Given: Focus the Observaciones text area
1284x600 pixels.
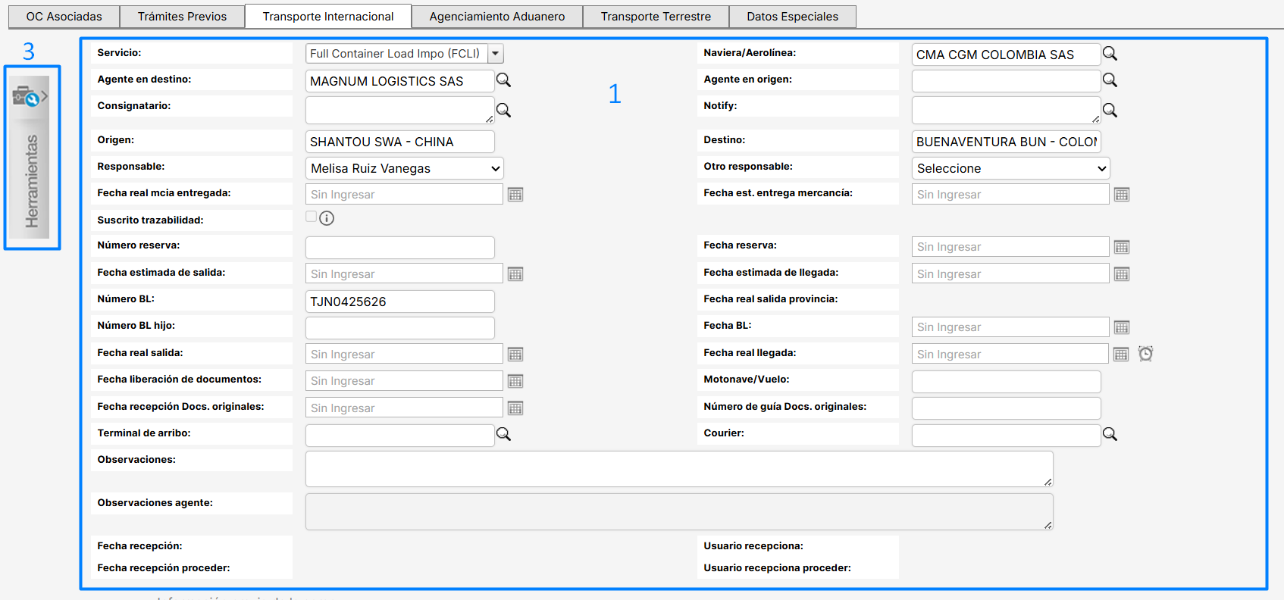Looking at the screenshot, I should [678, 469].
